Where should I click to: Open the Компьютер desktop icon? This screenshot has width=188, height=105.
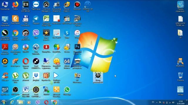(5, 6)
